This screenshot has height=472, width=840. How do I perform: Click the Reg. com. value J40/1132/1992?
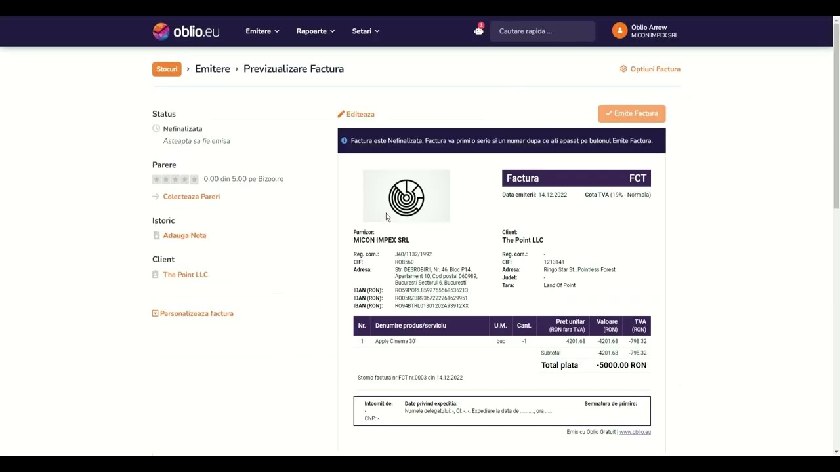point(413,254)
